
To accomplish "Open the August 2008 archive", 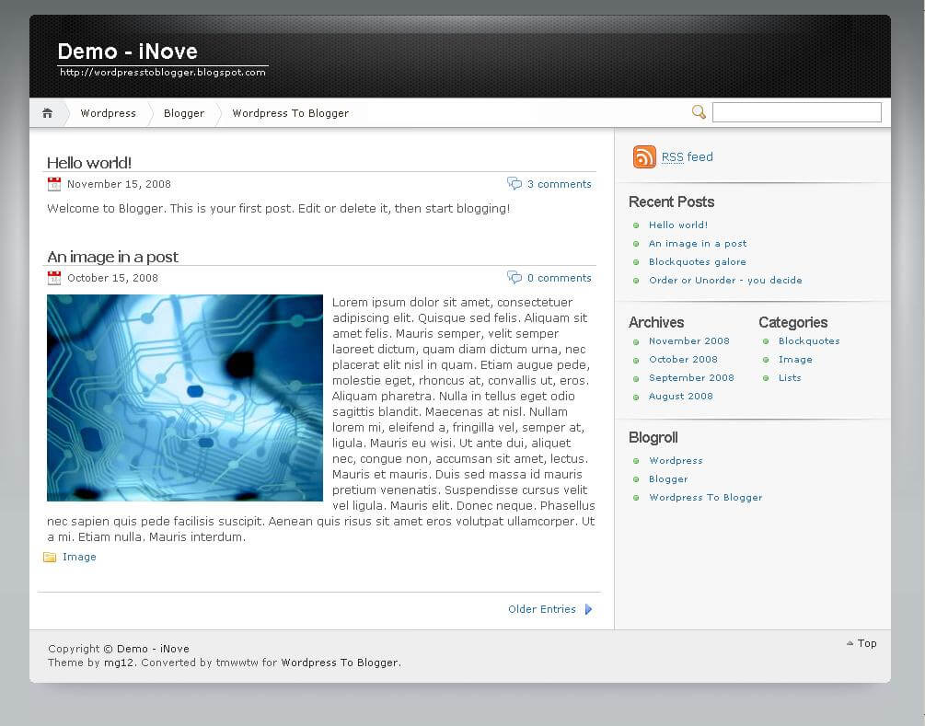I will coord(681,396).
